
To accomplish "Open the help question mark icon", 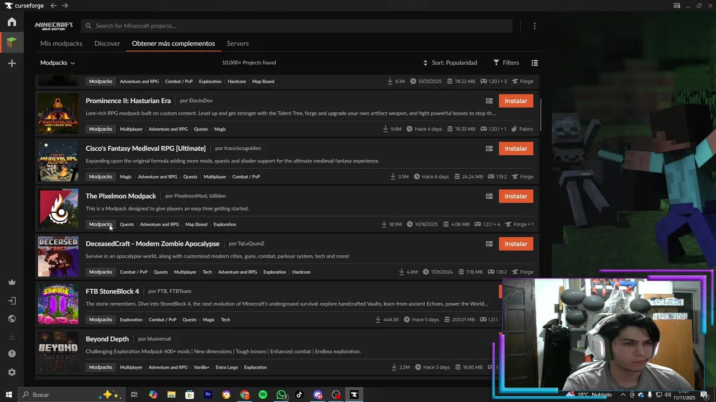I will [x=12, y=354].
